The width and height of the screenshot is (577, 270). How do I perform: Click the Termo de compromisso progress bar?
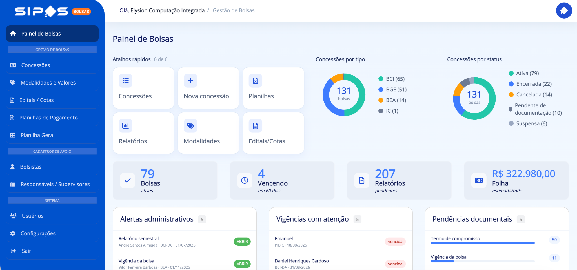tap(483, 243)
